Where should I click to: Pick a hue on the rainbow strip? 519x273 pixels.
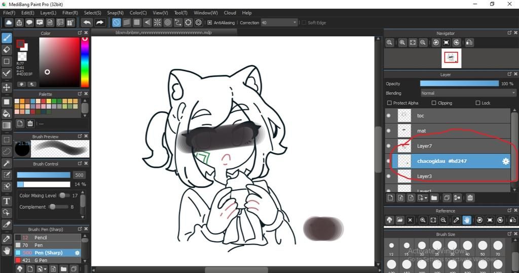(85, 62)
